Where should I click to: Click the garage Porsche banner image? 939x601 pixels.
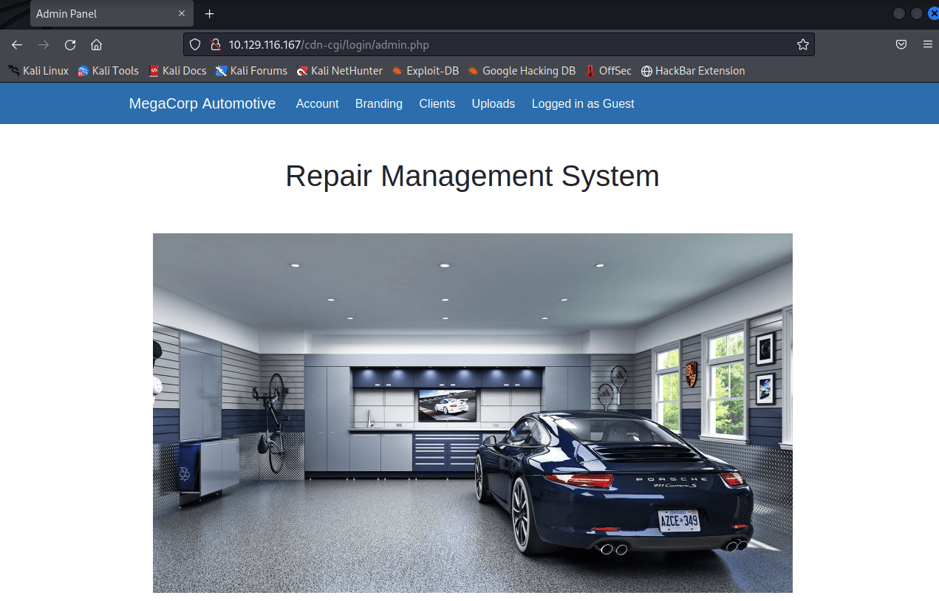pyautogui.click(x=472, y=413)
